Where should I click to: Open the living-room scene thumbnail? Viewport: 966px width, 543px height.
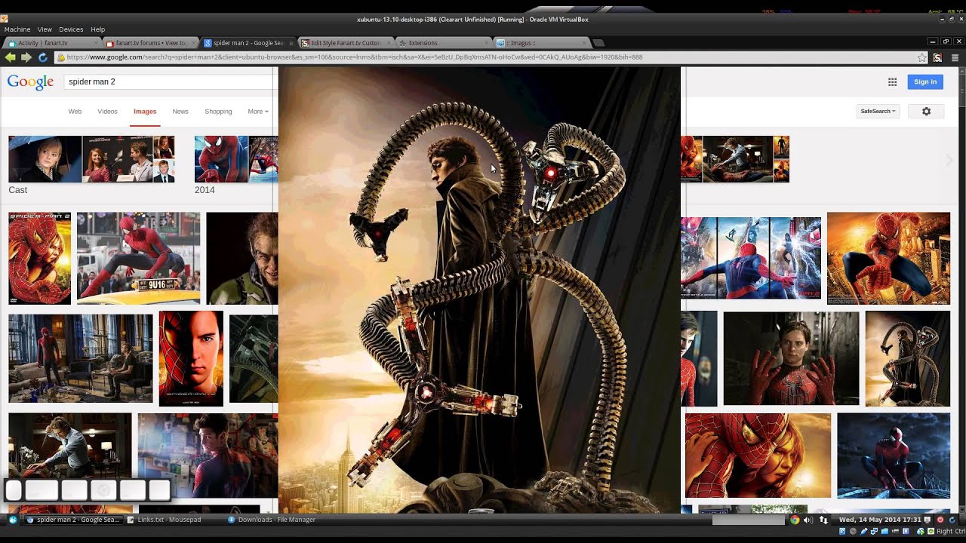click(x=80, y=358)
